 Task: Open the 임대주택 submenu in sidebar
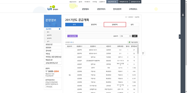click(49, 38)
